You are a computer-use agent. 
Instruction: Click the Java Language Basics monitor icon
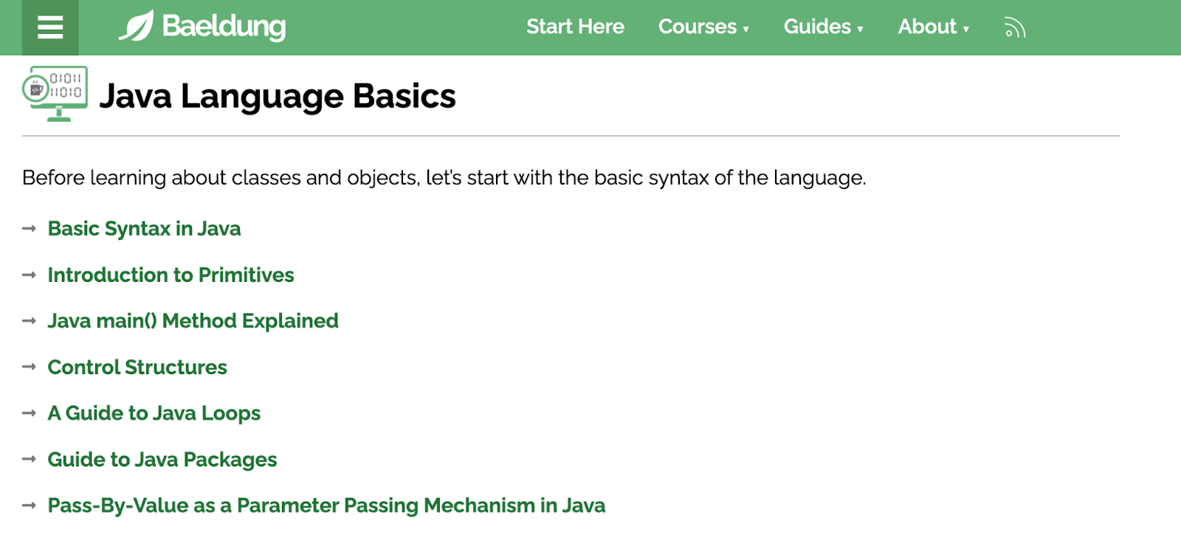click(55, 94)
